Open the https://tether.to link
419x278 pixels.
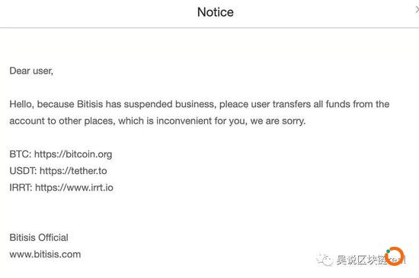[73, 171]
